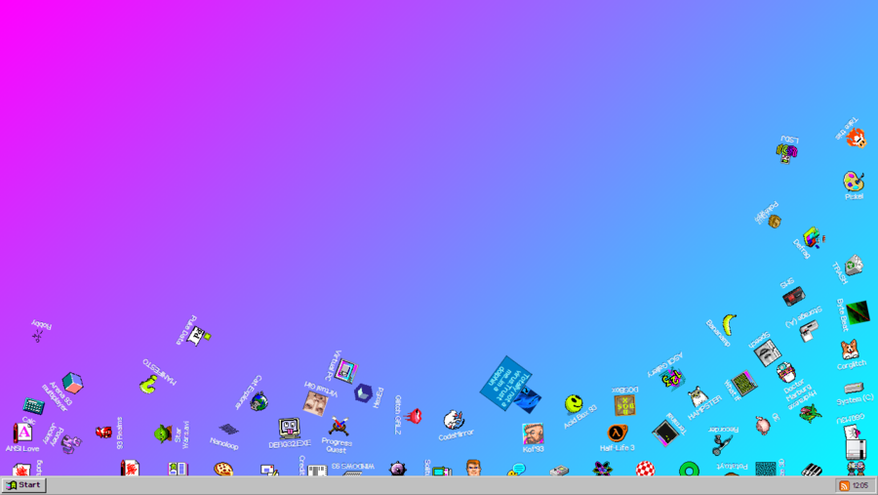Launch the HAMPSTER hamster icon
The image size is (878, 495).
pos(698,396)
